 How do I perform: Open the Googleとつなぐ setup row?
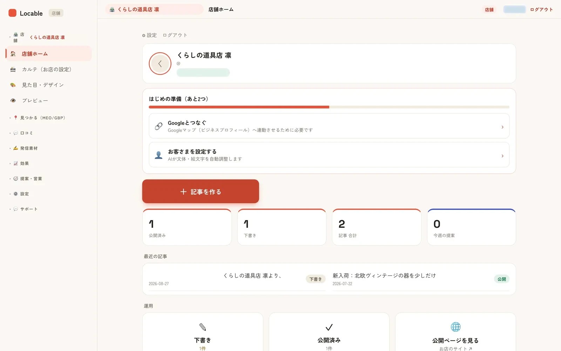point(329,126)
